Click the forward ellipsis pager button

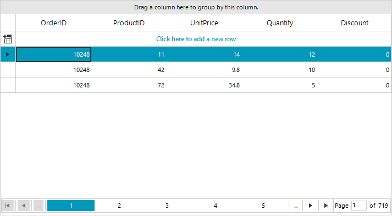[296, 206]
